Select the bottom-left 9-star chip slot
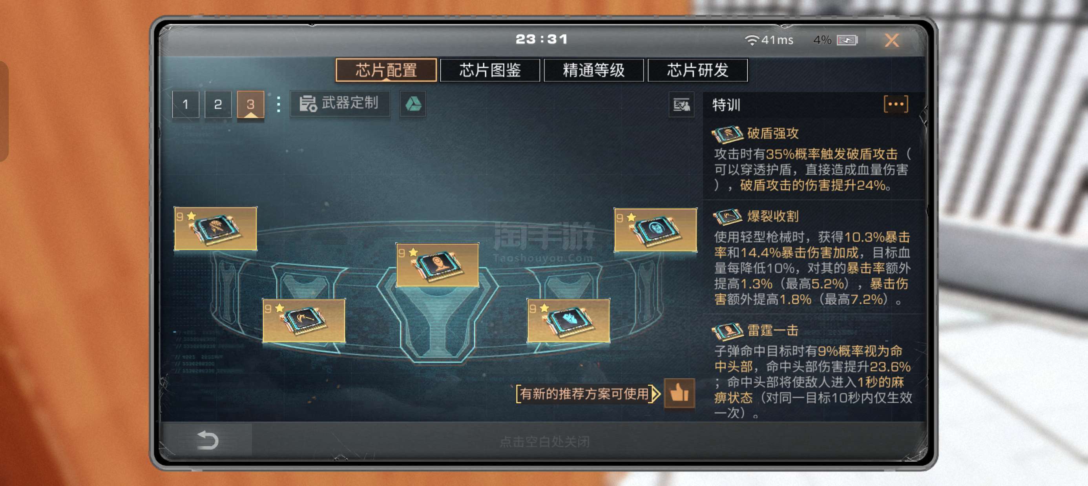Image resolution: width=1088 pixels, height=486 pixels. click(304, 320)
